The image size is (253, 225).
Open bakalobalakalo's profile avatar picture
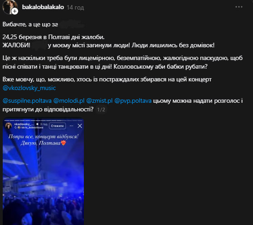(x=9, y=6)
